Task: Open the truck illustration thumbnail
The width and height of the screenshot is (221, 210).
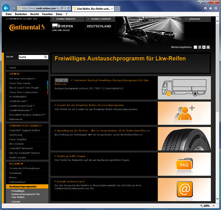Action: (184, 88)
